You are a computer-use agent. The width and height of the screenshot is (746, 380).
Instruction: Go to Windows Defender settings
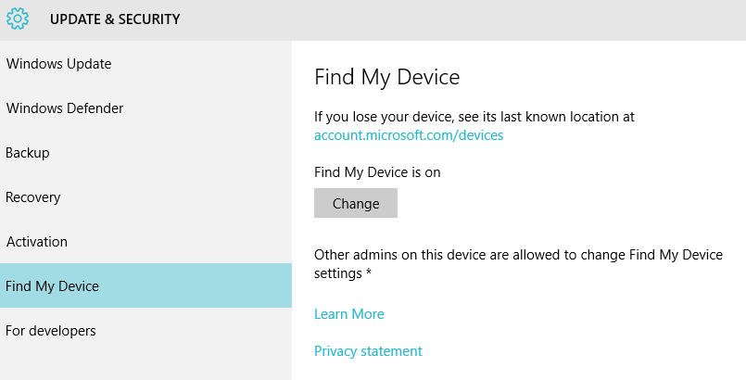pyautogui.click(x=65, y=108)
